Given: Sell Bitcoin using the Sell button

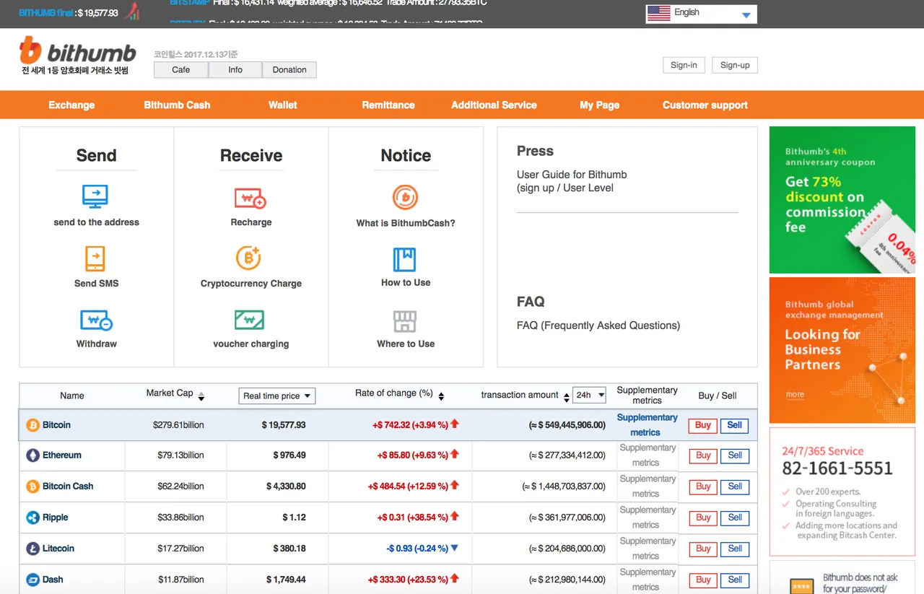Looking at the screenshot, I should (x=735, y=426).
